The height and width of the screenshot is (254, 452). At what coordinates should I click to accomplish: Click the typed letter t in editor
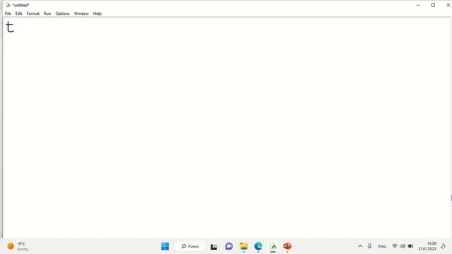(x=10, y=27)
